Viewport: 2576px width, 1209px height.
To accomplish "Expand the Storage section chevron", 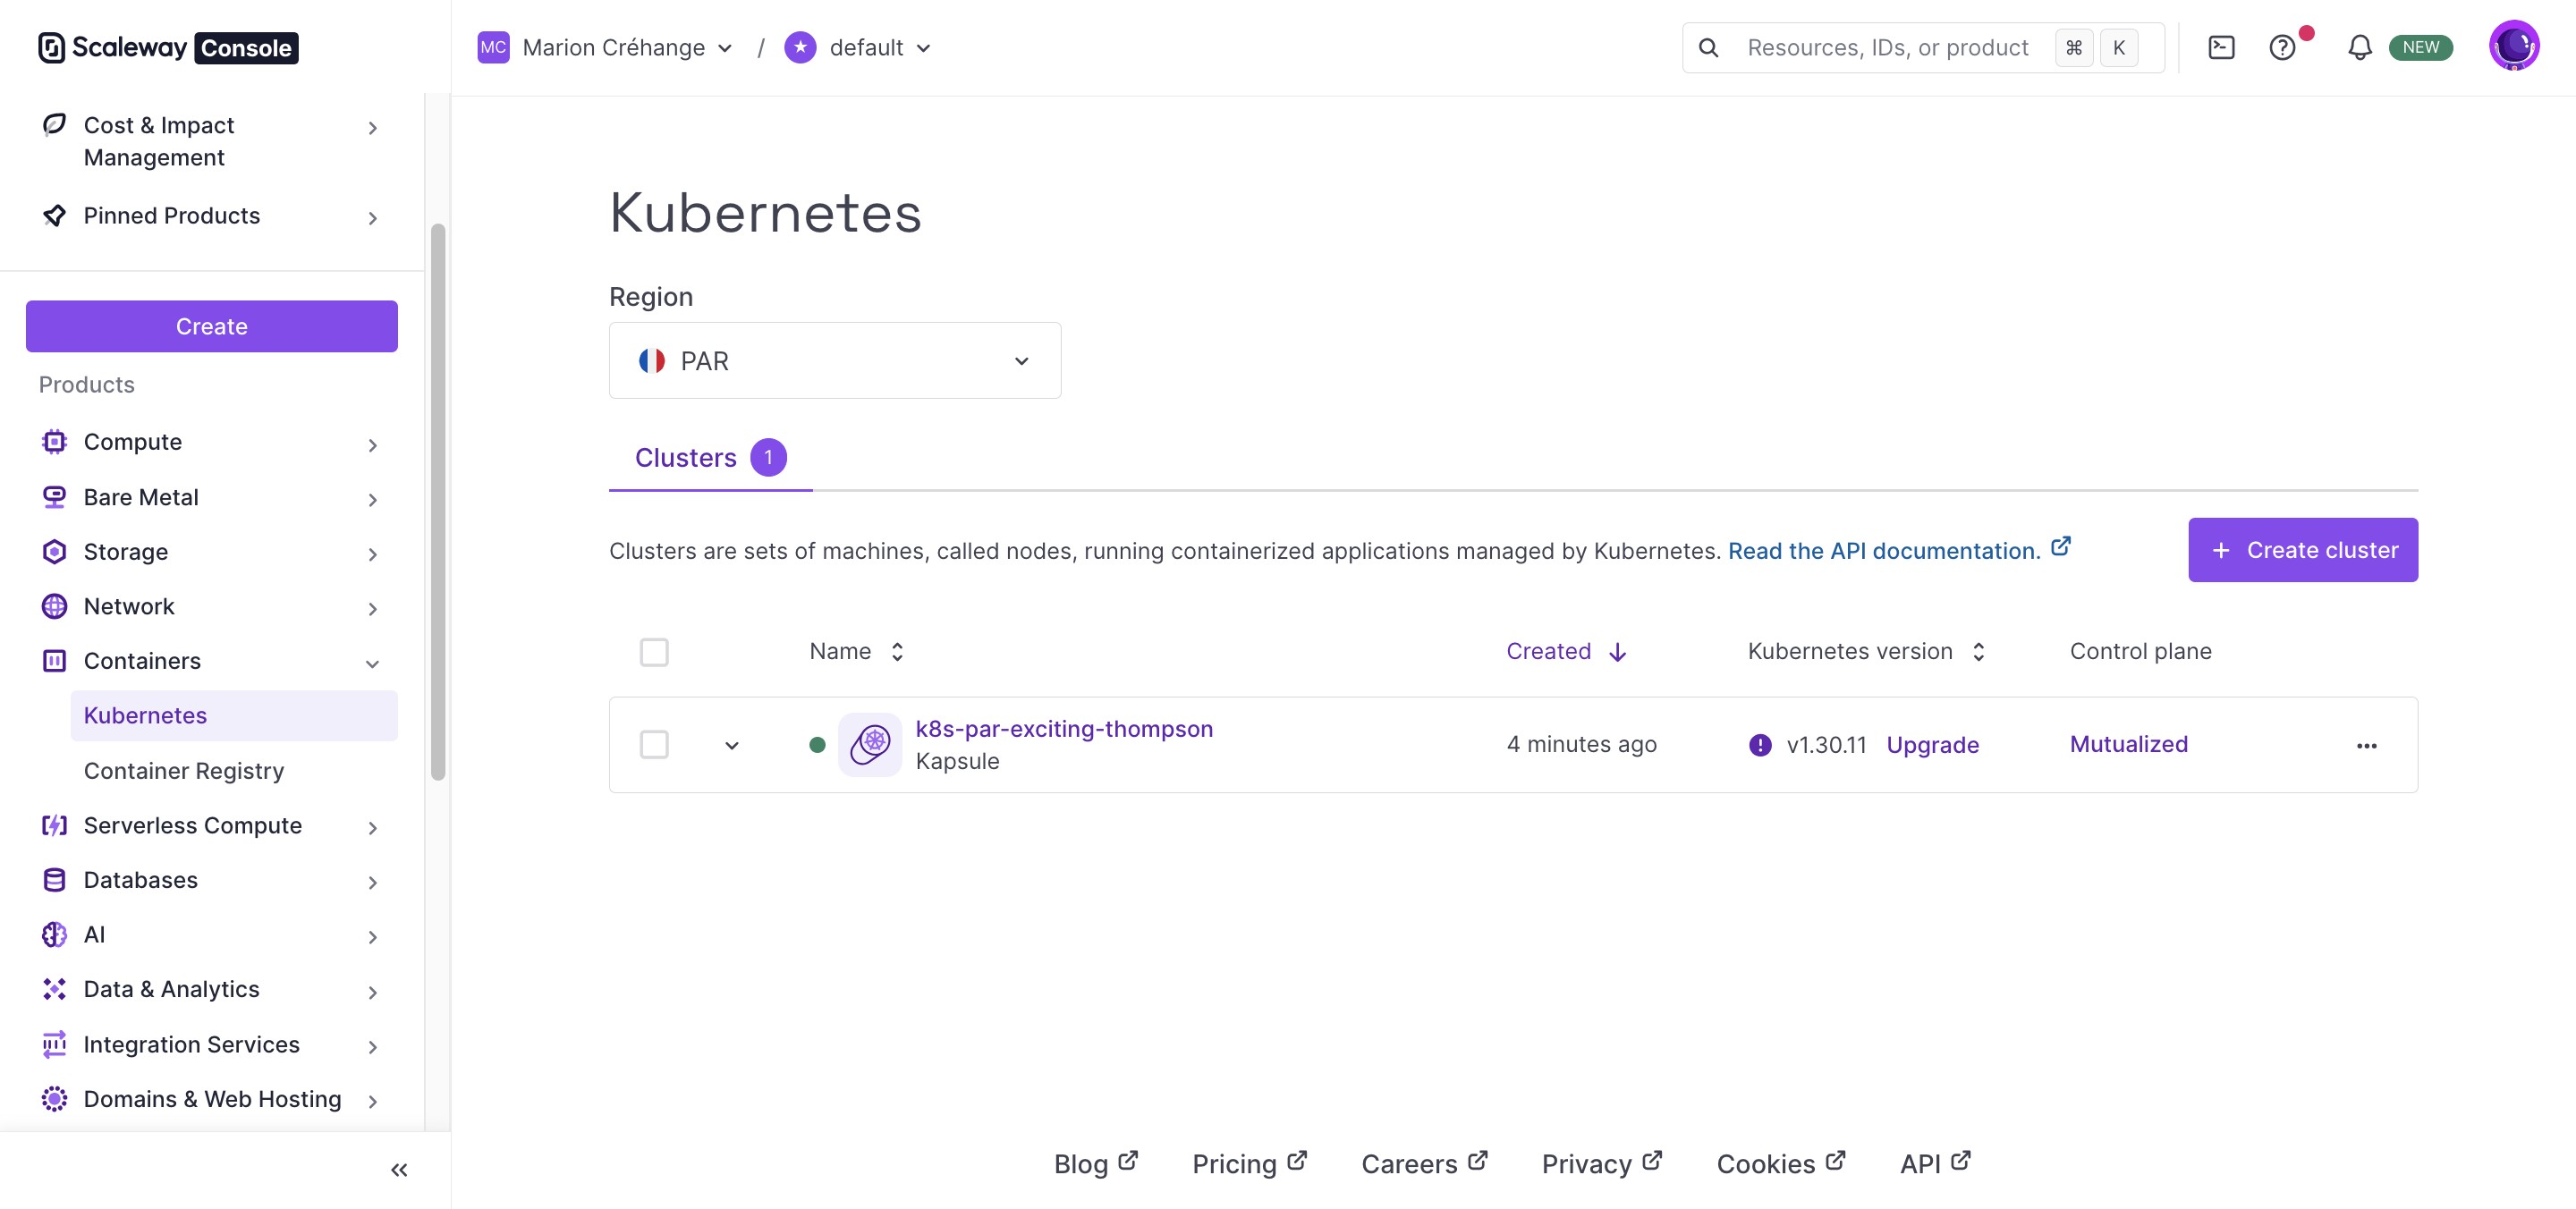I will point(372,554).
